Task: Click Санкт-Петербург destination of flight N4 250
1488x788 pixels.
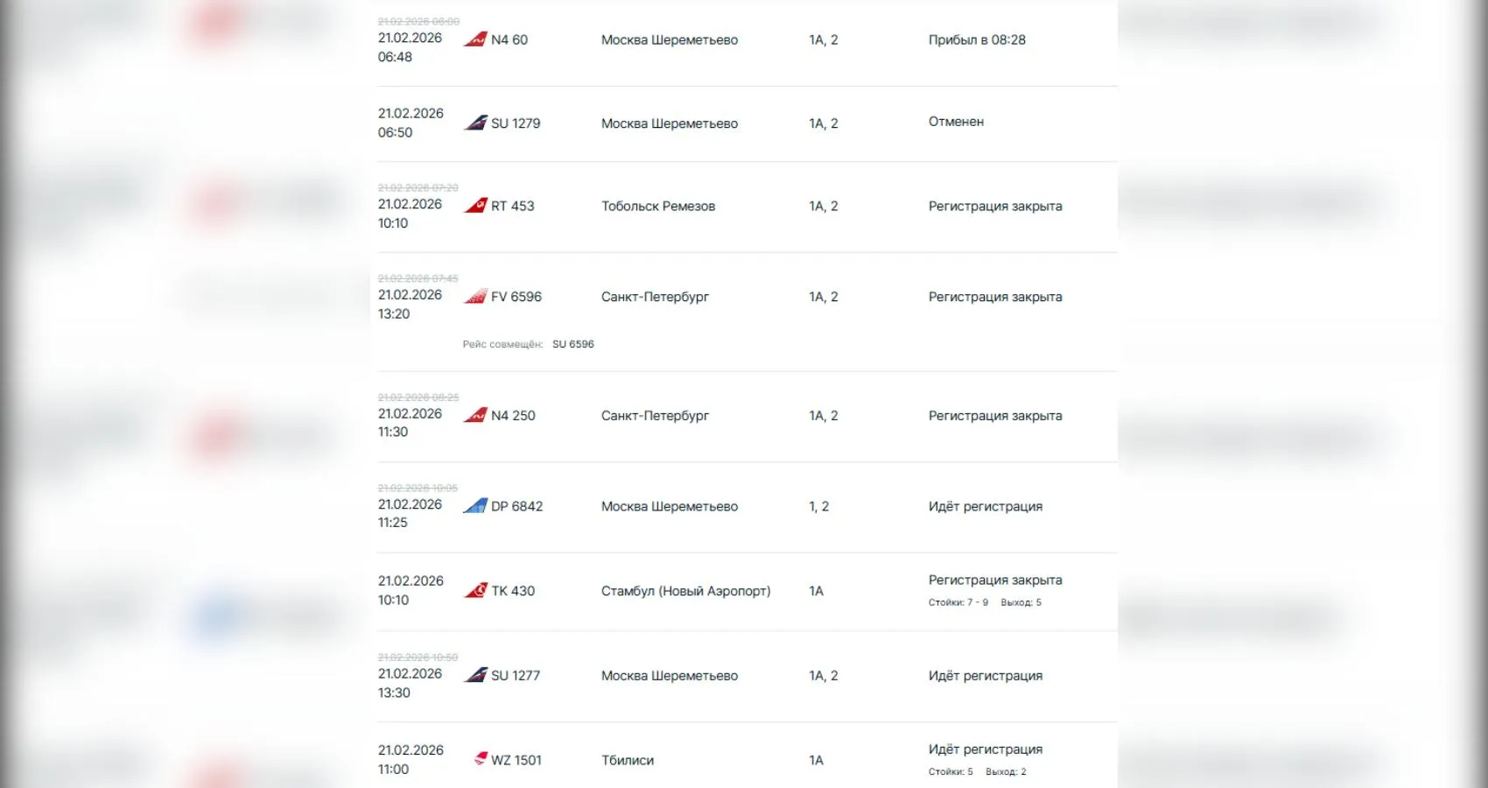Action: tap(655, 415)
